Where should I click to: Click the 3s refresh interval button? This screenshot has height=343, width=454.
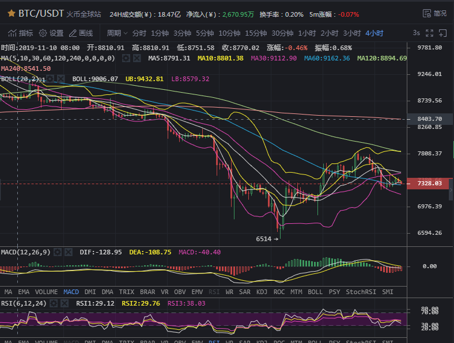pyautogui.click(x=416, y=33)
